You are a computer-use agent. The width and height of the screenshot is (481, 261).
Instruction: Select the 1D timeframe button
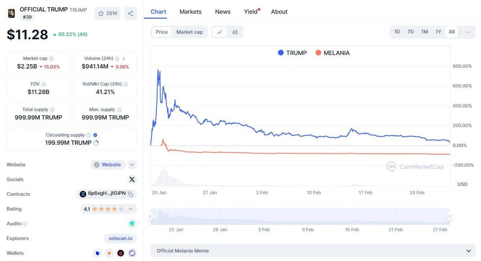pyautogui.click(x=397, y=32)
